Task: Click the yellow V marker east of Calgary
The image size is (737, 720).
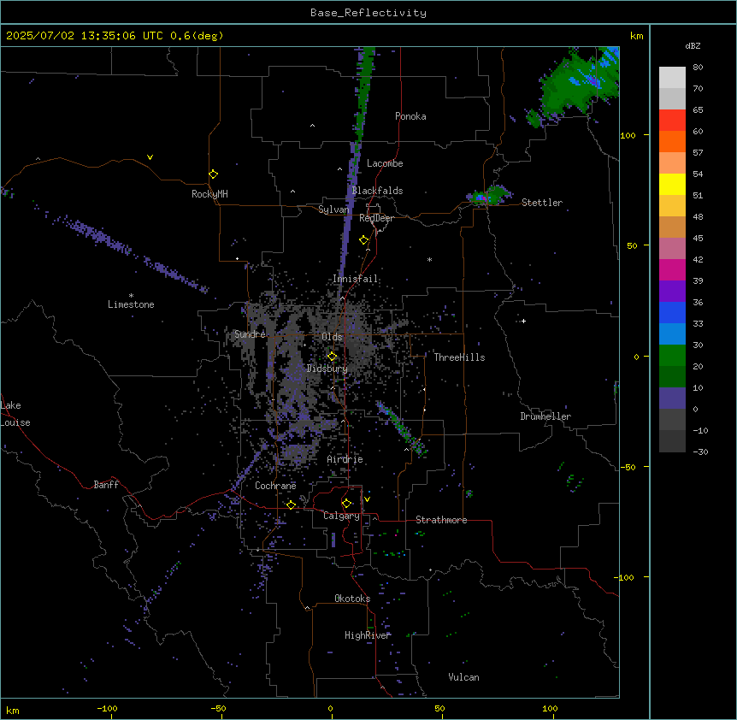Action: pos(367,499)
